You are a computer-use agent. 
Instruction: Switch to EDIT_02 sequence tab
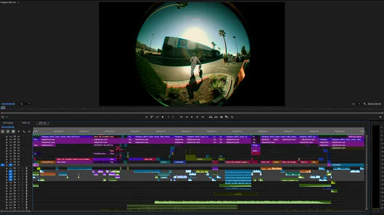(x=26, y=123)
